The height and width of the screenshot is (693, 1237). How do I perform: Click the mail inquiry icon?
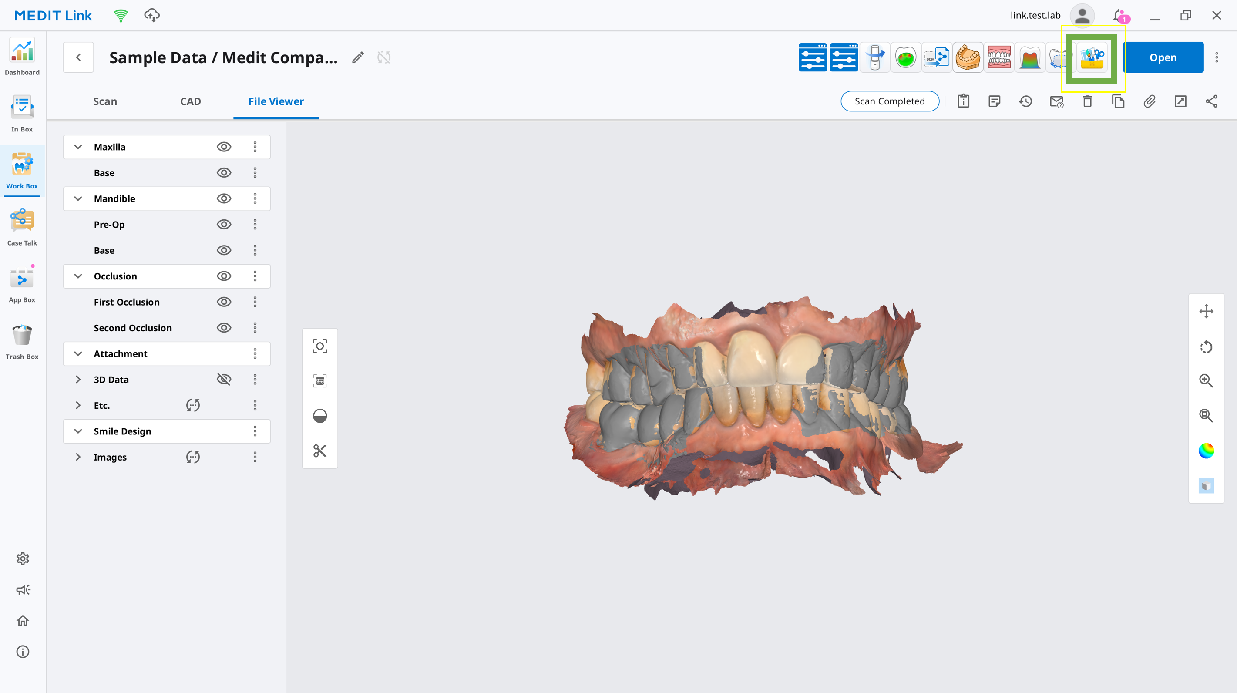1056,101
